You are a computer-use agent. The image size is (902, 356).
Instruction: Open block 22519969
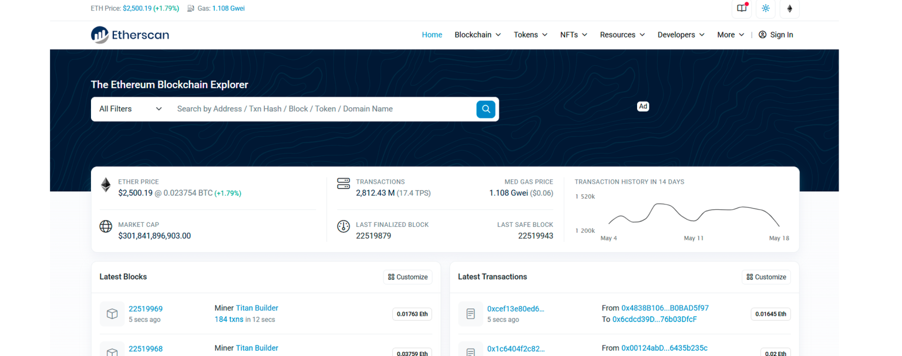click(x=146, y=309)
